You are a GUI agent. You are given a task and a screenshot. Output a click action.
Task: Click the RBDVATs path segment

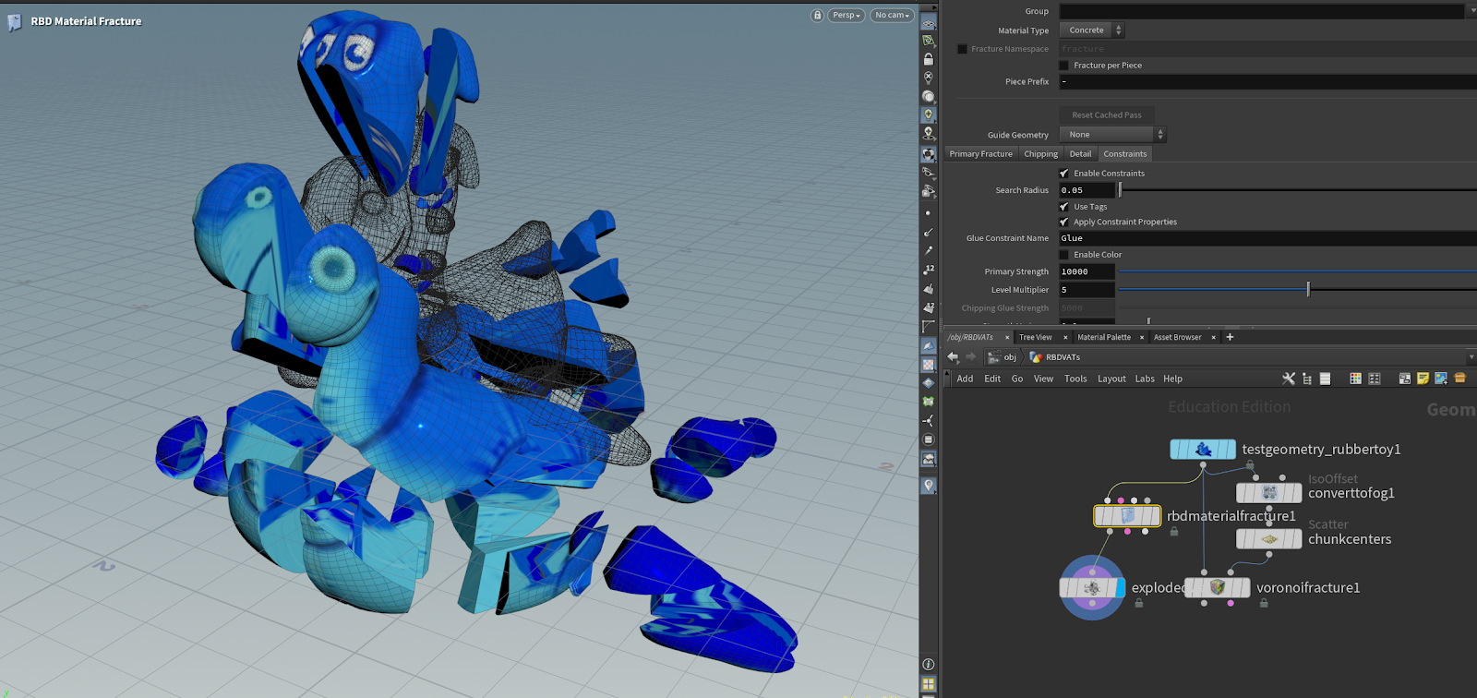[1055, 357]
